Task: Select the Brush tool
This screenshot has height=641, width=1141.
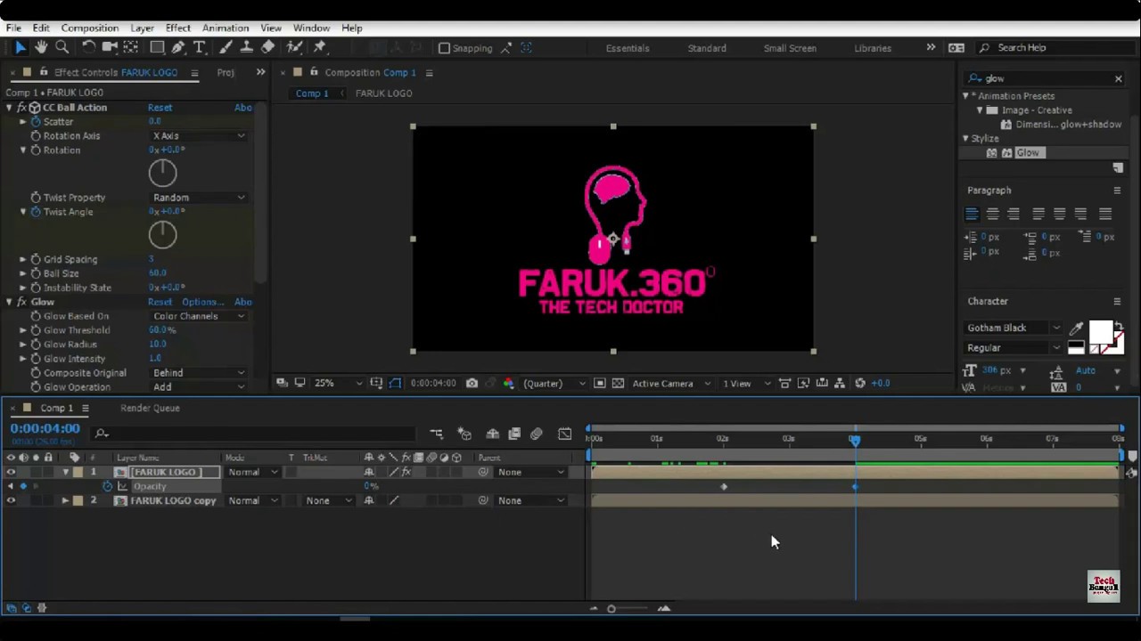Action: click(x=226, y=47)
